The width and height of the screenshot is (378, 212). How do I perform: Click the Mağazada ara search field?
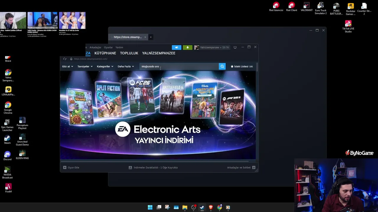179,67
